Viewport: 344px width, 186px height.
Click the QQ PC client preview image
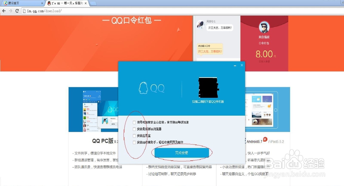[x=94, y=109]
